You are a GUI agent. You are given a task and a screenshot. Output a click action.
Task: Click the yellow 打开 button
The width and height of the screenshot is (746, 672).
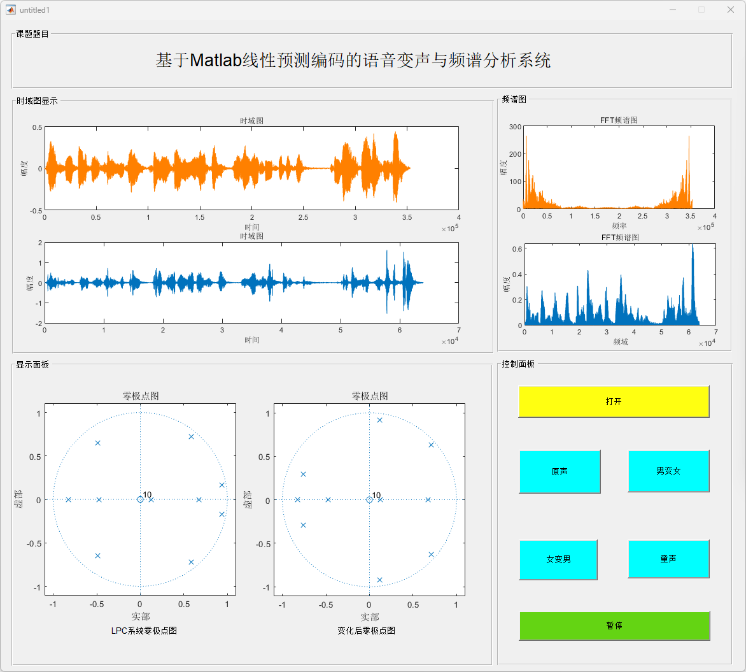613,401
